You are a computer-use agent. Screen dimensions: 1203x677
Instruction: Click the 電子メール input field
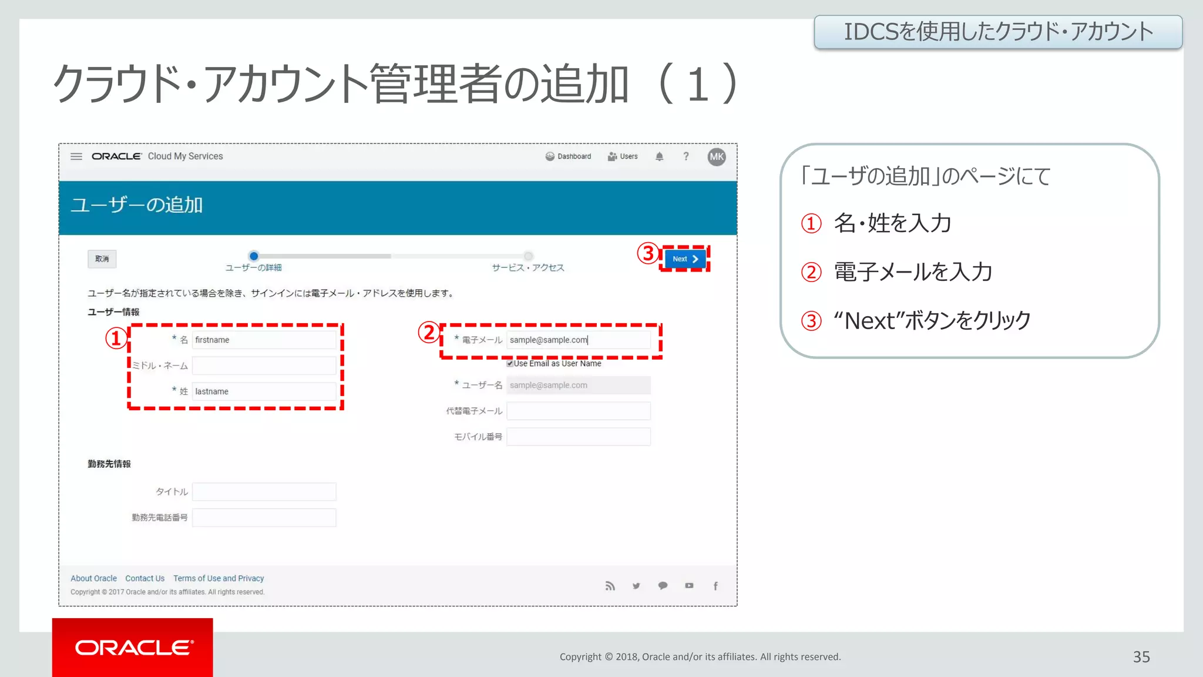coord(579,340)
